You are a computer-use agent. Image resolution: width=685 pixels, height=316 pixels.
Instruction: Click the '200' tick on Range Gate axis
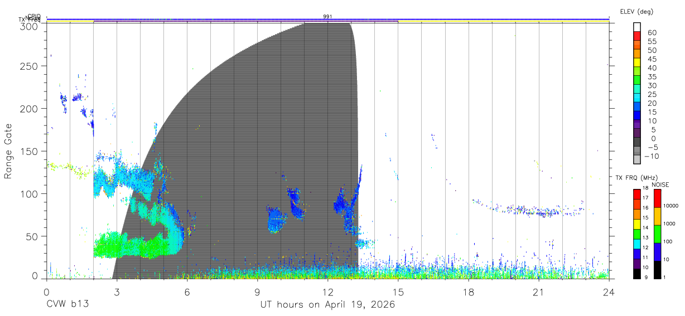pos(29,109)
